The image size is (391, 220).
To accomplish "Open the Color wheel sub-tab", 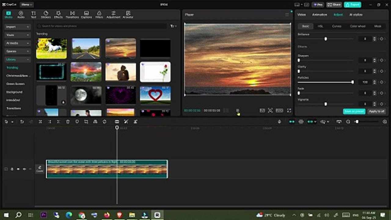I will point(358,26).
